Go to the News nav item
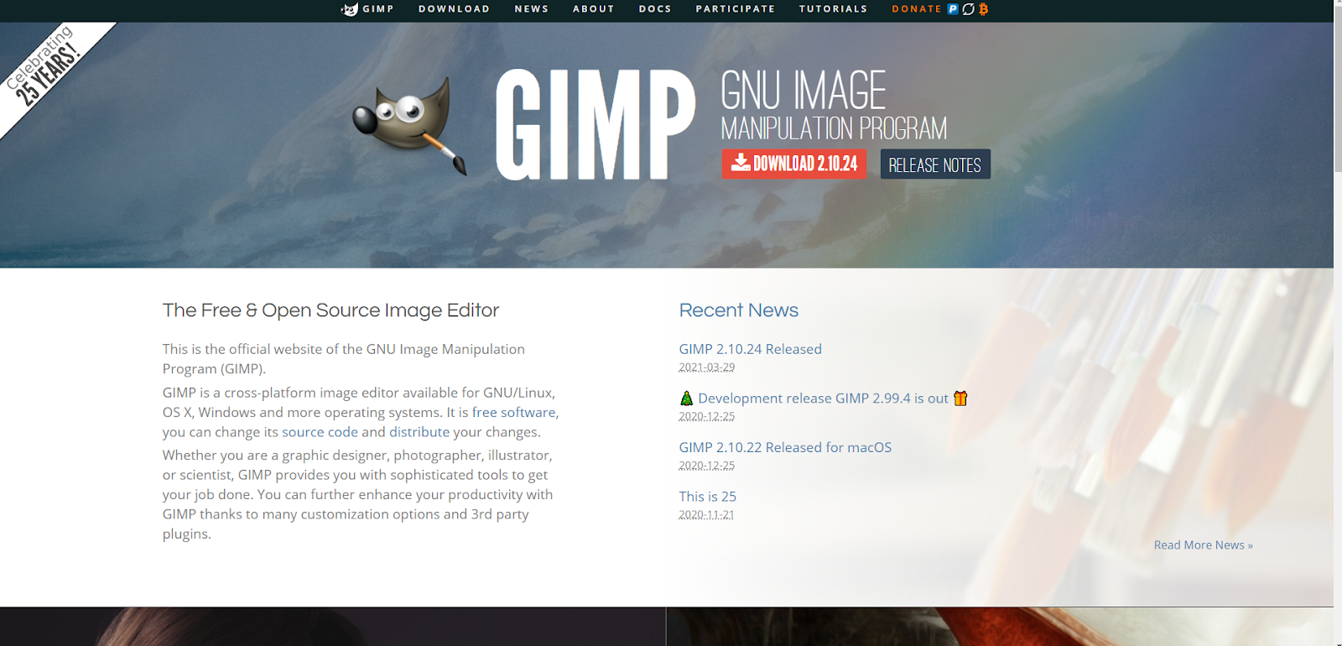Screen dimensions: 1342x646 tap(531, 9)
